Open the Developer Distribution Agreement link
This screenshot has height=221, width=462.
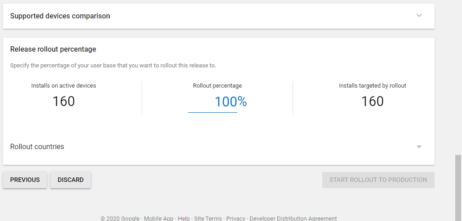click(293, 218)
